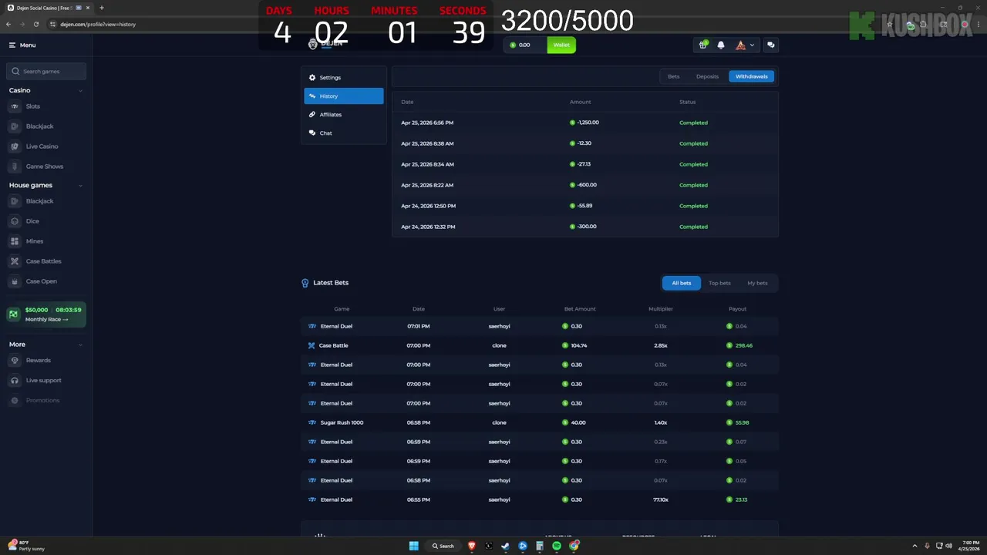
Task: Click the 23.13 payout value
Action: 741,499
